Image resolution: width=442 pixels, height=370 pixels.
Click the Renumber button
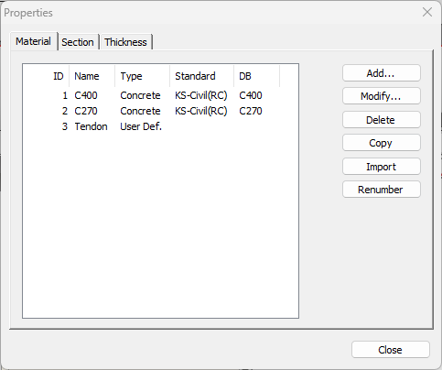click(x=382, y=190)
